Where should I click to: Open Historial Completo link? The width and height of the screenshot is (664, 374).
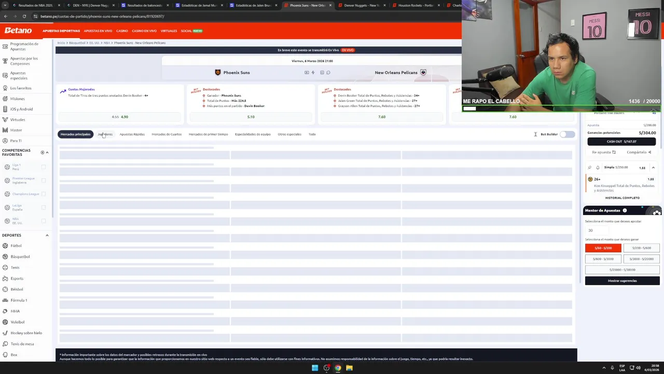tap(622, 198)
